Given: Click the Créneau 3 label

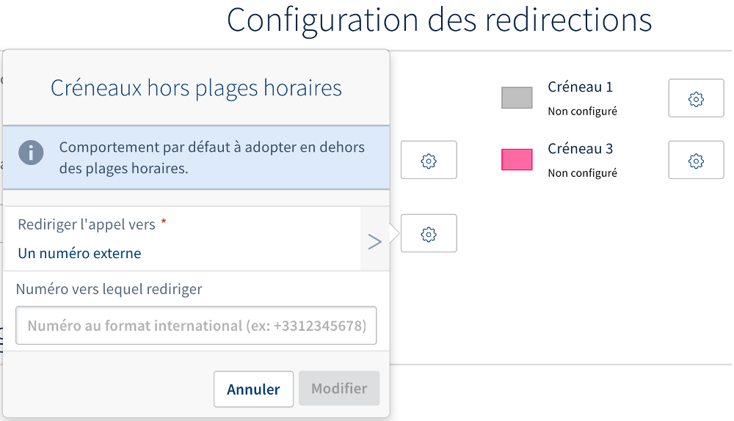Looking at the screenshot, I should tap(580, 148).
